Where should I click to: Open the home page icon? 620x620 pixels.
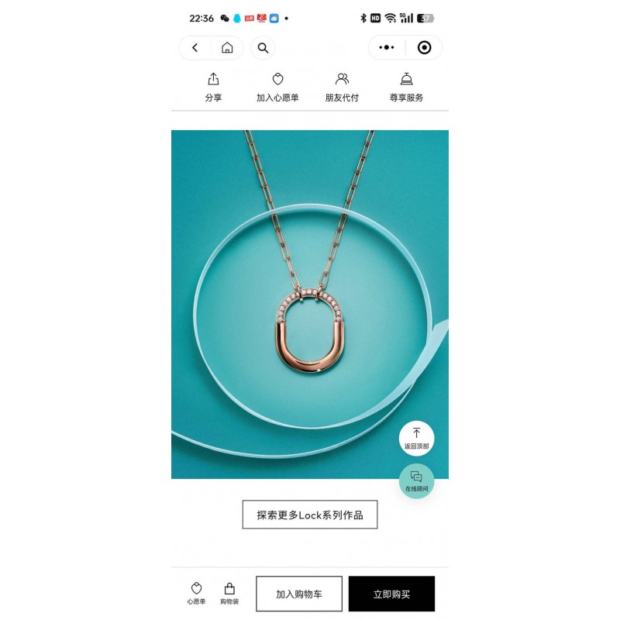point(227,48)
